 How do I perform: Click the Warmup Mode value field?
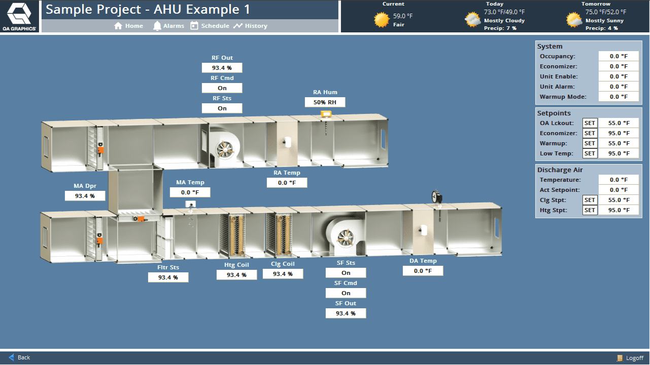619,97
